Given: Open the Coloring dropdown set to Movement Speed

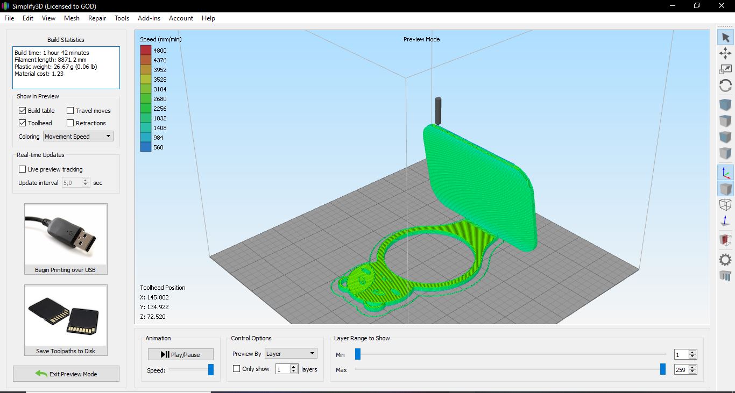Looking at the screenshot, I should point(78,137).
